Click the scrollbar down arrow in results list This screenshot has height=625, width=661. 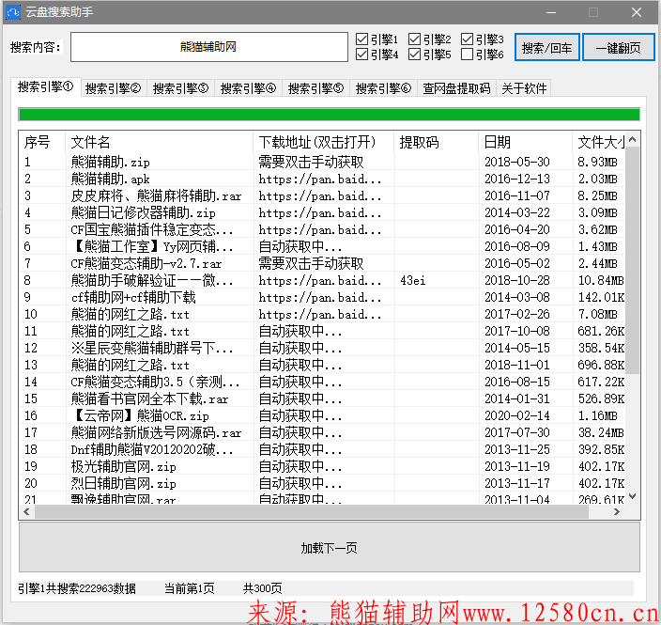point(632,495)
